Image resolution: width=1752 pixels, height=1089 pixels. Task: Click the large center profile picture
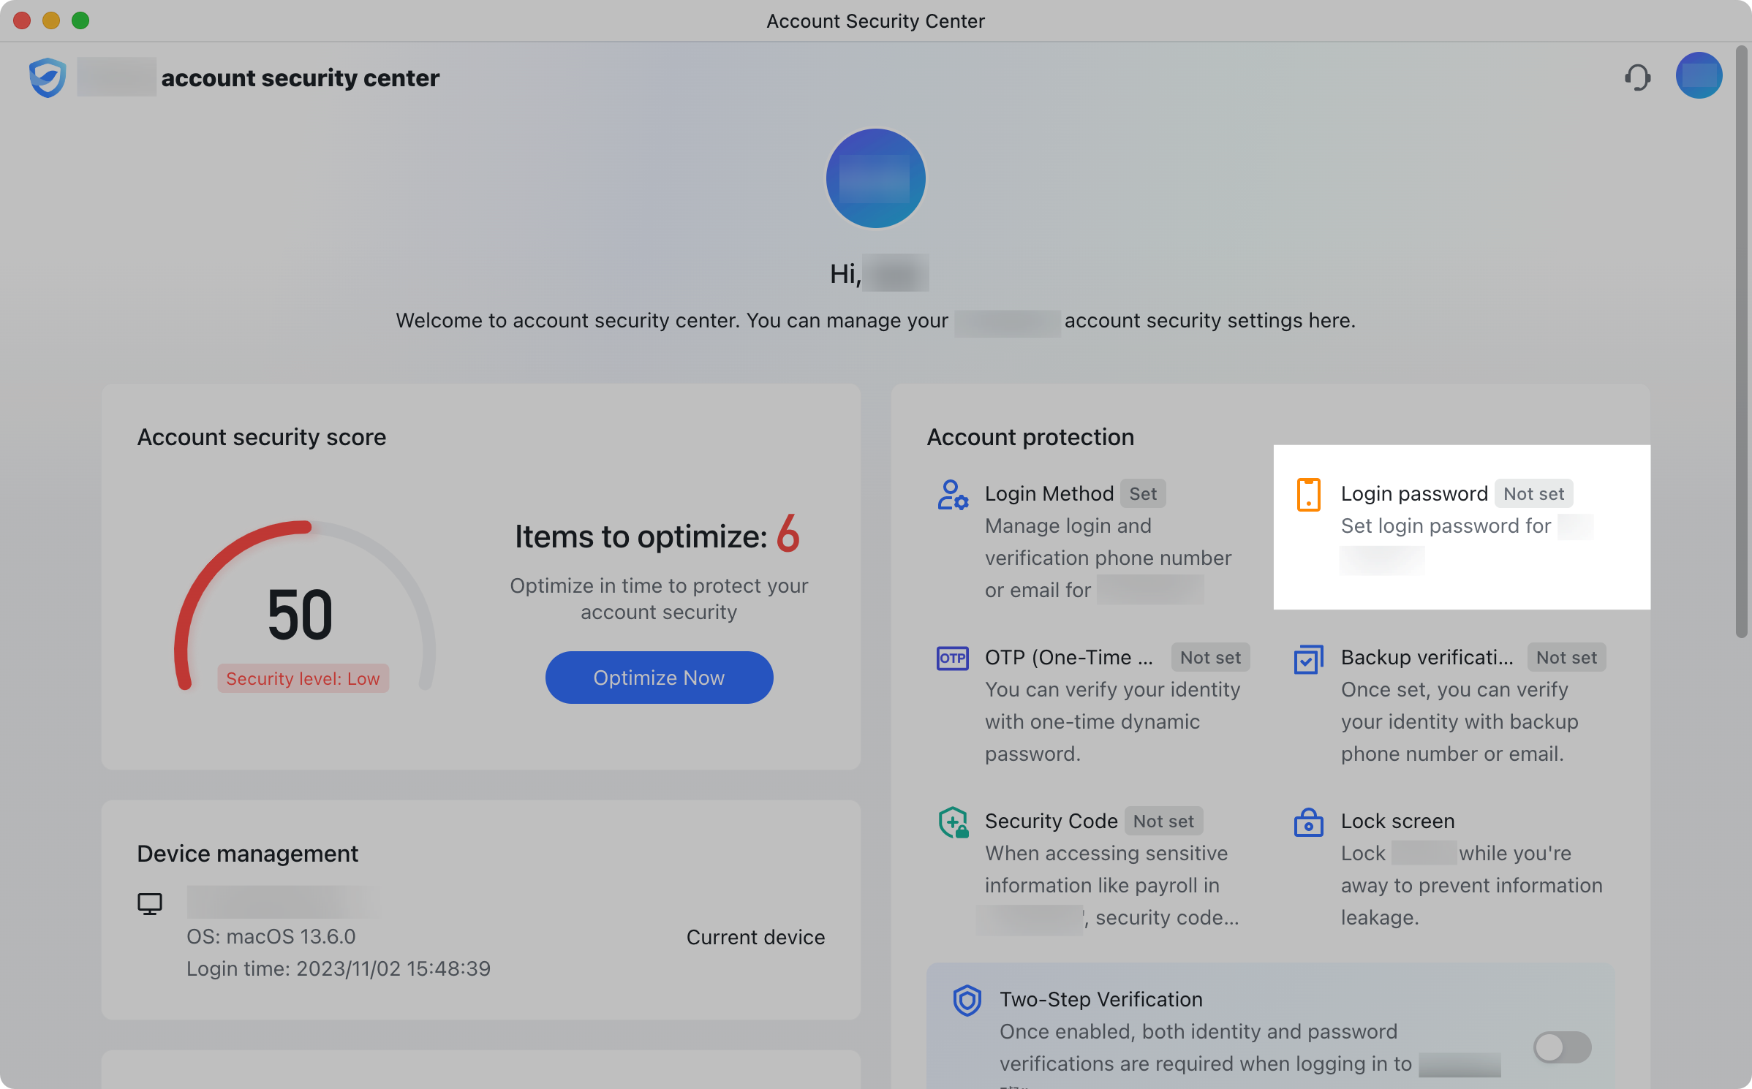click(875, 178)
